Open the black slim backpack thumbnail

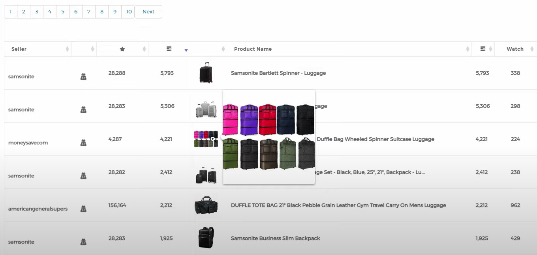coord(206,238)
